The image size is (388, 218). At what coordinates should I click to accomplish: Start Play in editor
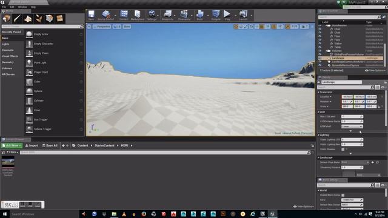tap(227, 15)
